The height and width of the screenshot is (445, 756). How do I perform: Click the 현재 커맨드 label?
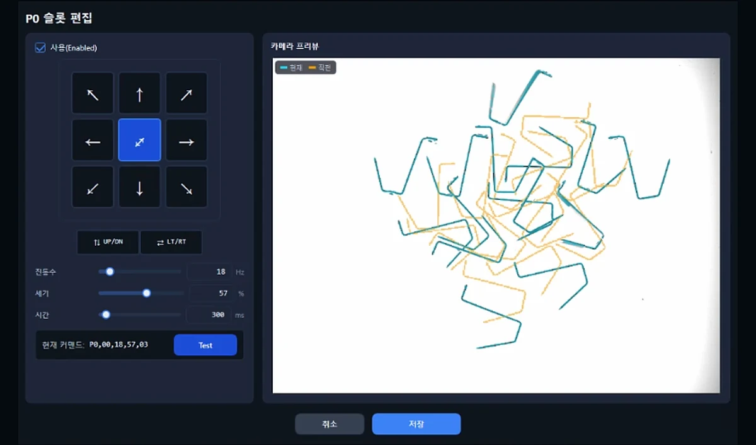pos(62,345)
